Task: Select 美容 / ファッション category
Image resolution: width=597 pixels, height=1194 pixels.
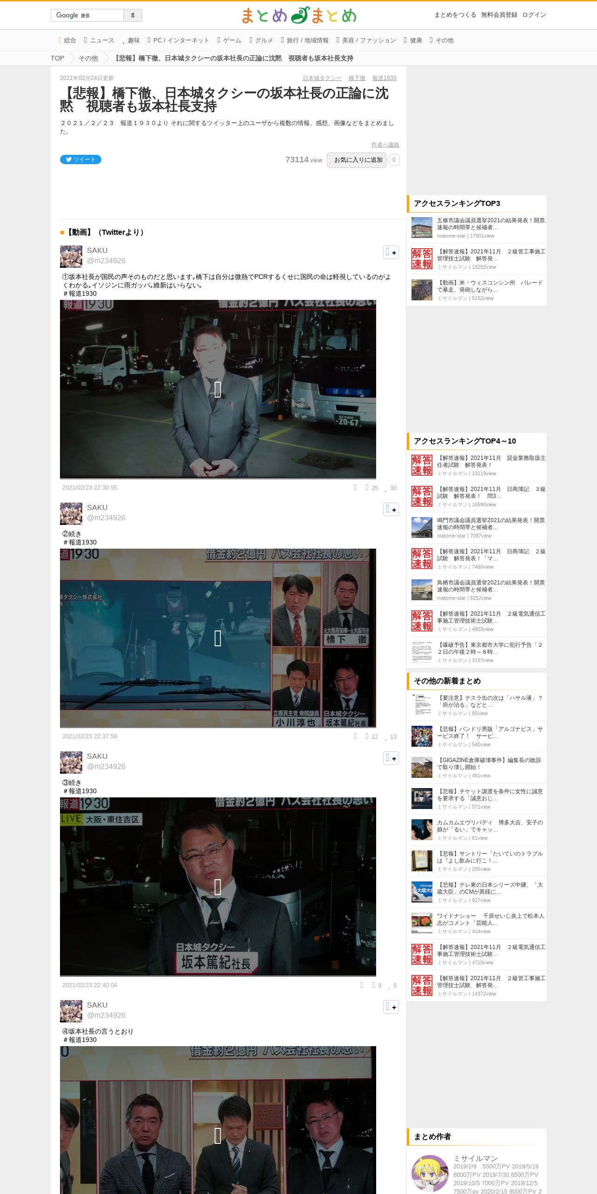Action: (x=366, y=40)
